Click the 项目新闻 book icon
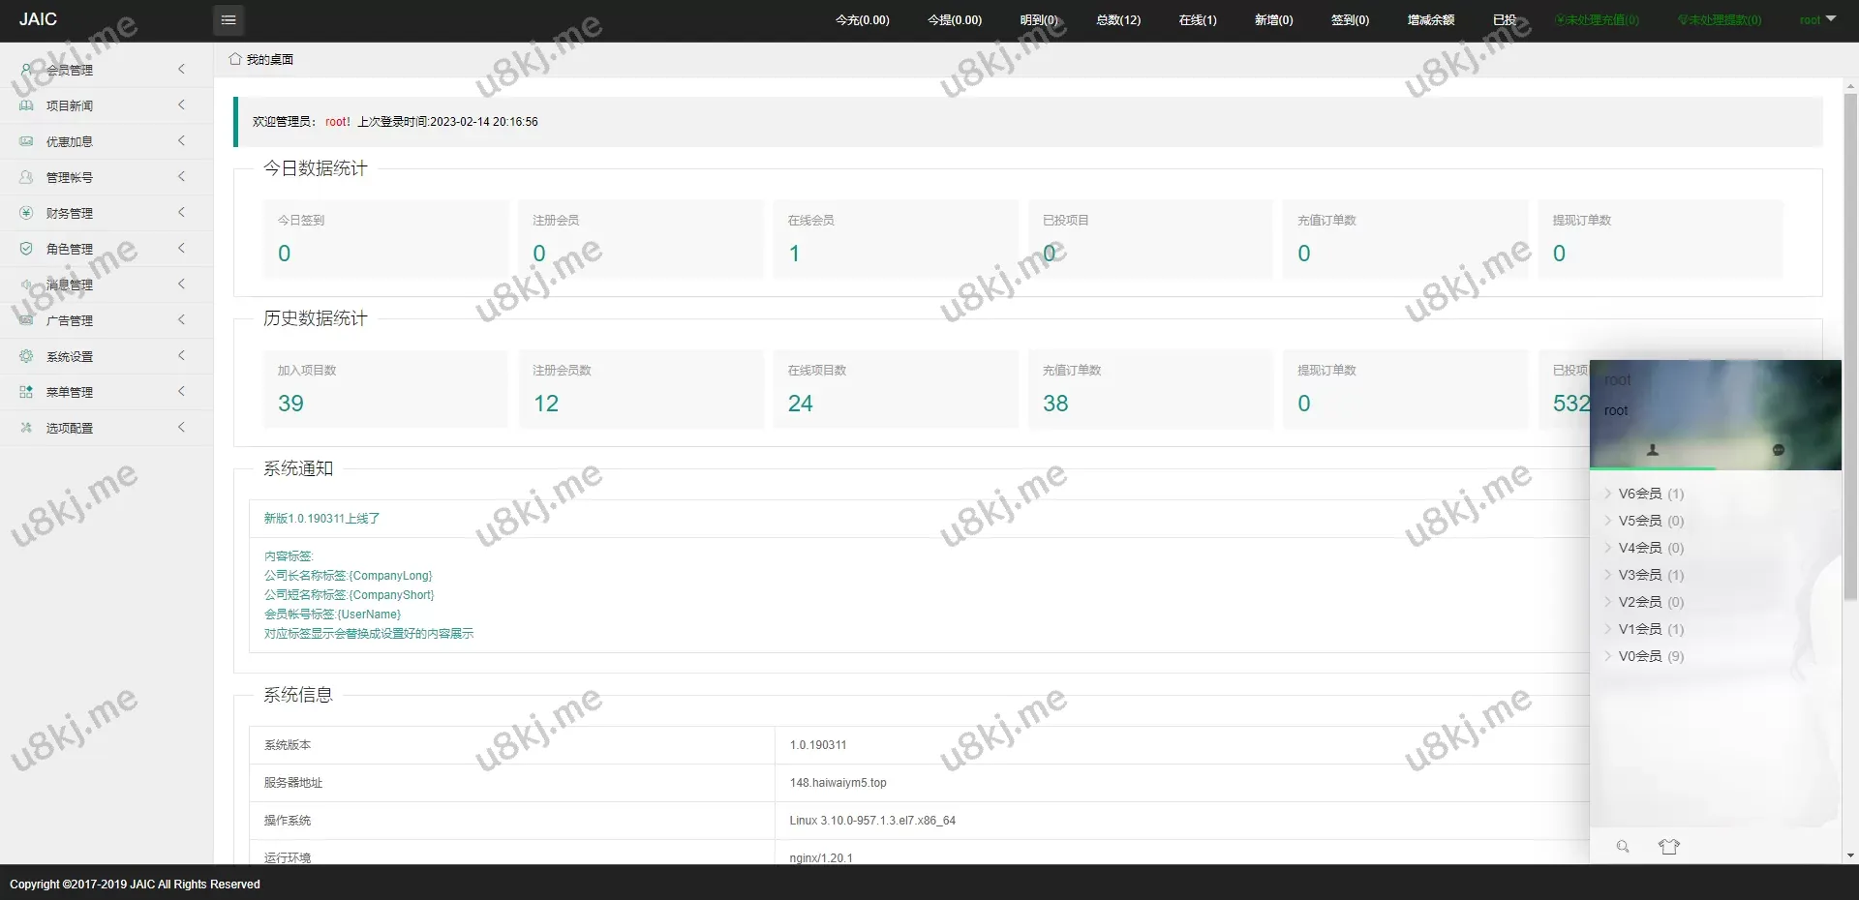The width and height of the screenshot is (1859, 900). (26, 105)
